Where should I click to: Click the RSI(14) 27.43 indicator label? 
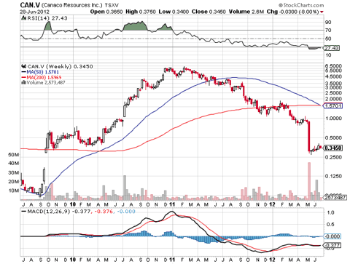click(47, 18)
